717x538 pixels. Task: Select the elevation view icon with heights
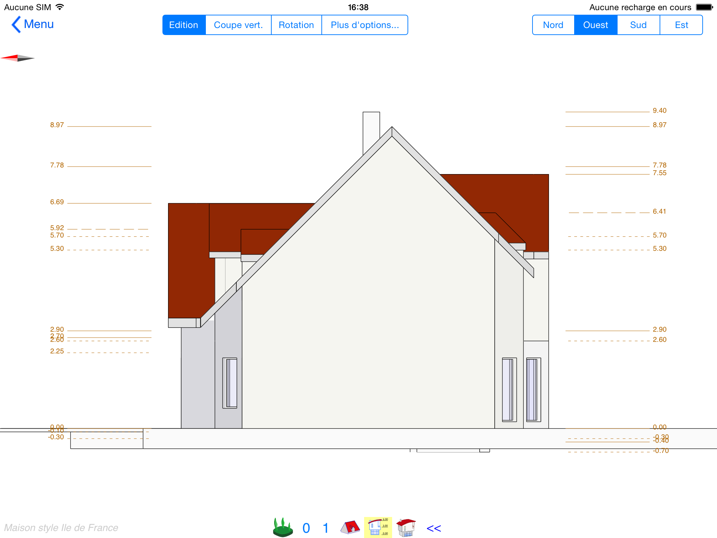pyautogui.click(x=378, y=527)
